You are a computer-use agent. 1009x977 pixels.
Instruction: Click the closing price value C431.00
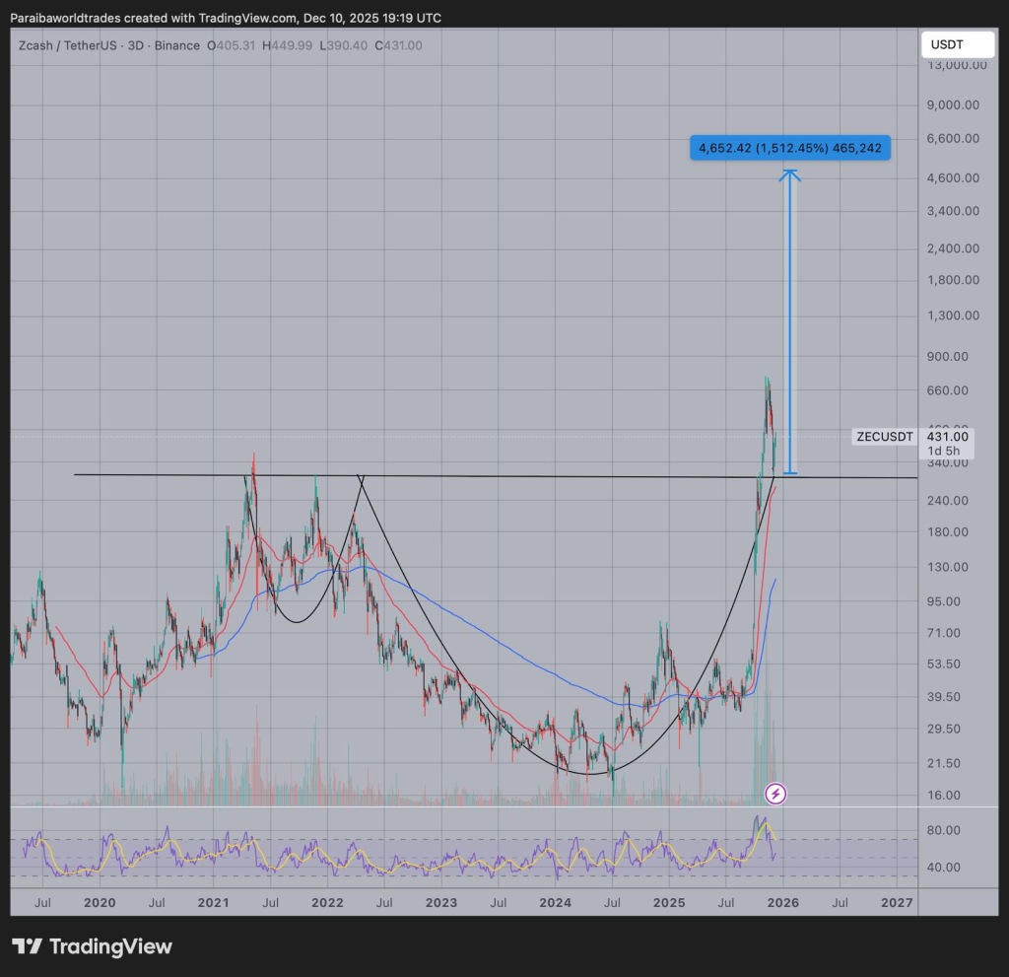click(x=401, y=45)
